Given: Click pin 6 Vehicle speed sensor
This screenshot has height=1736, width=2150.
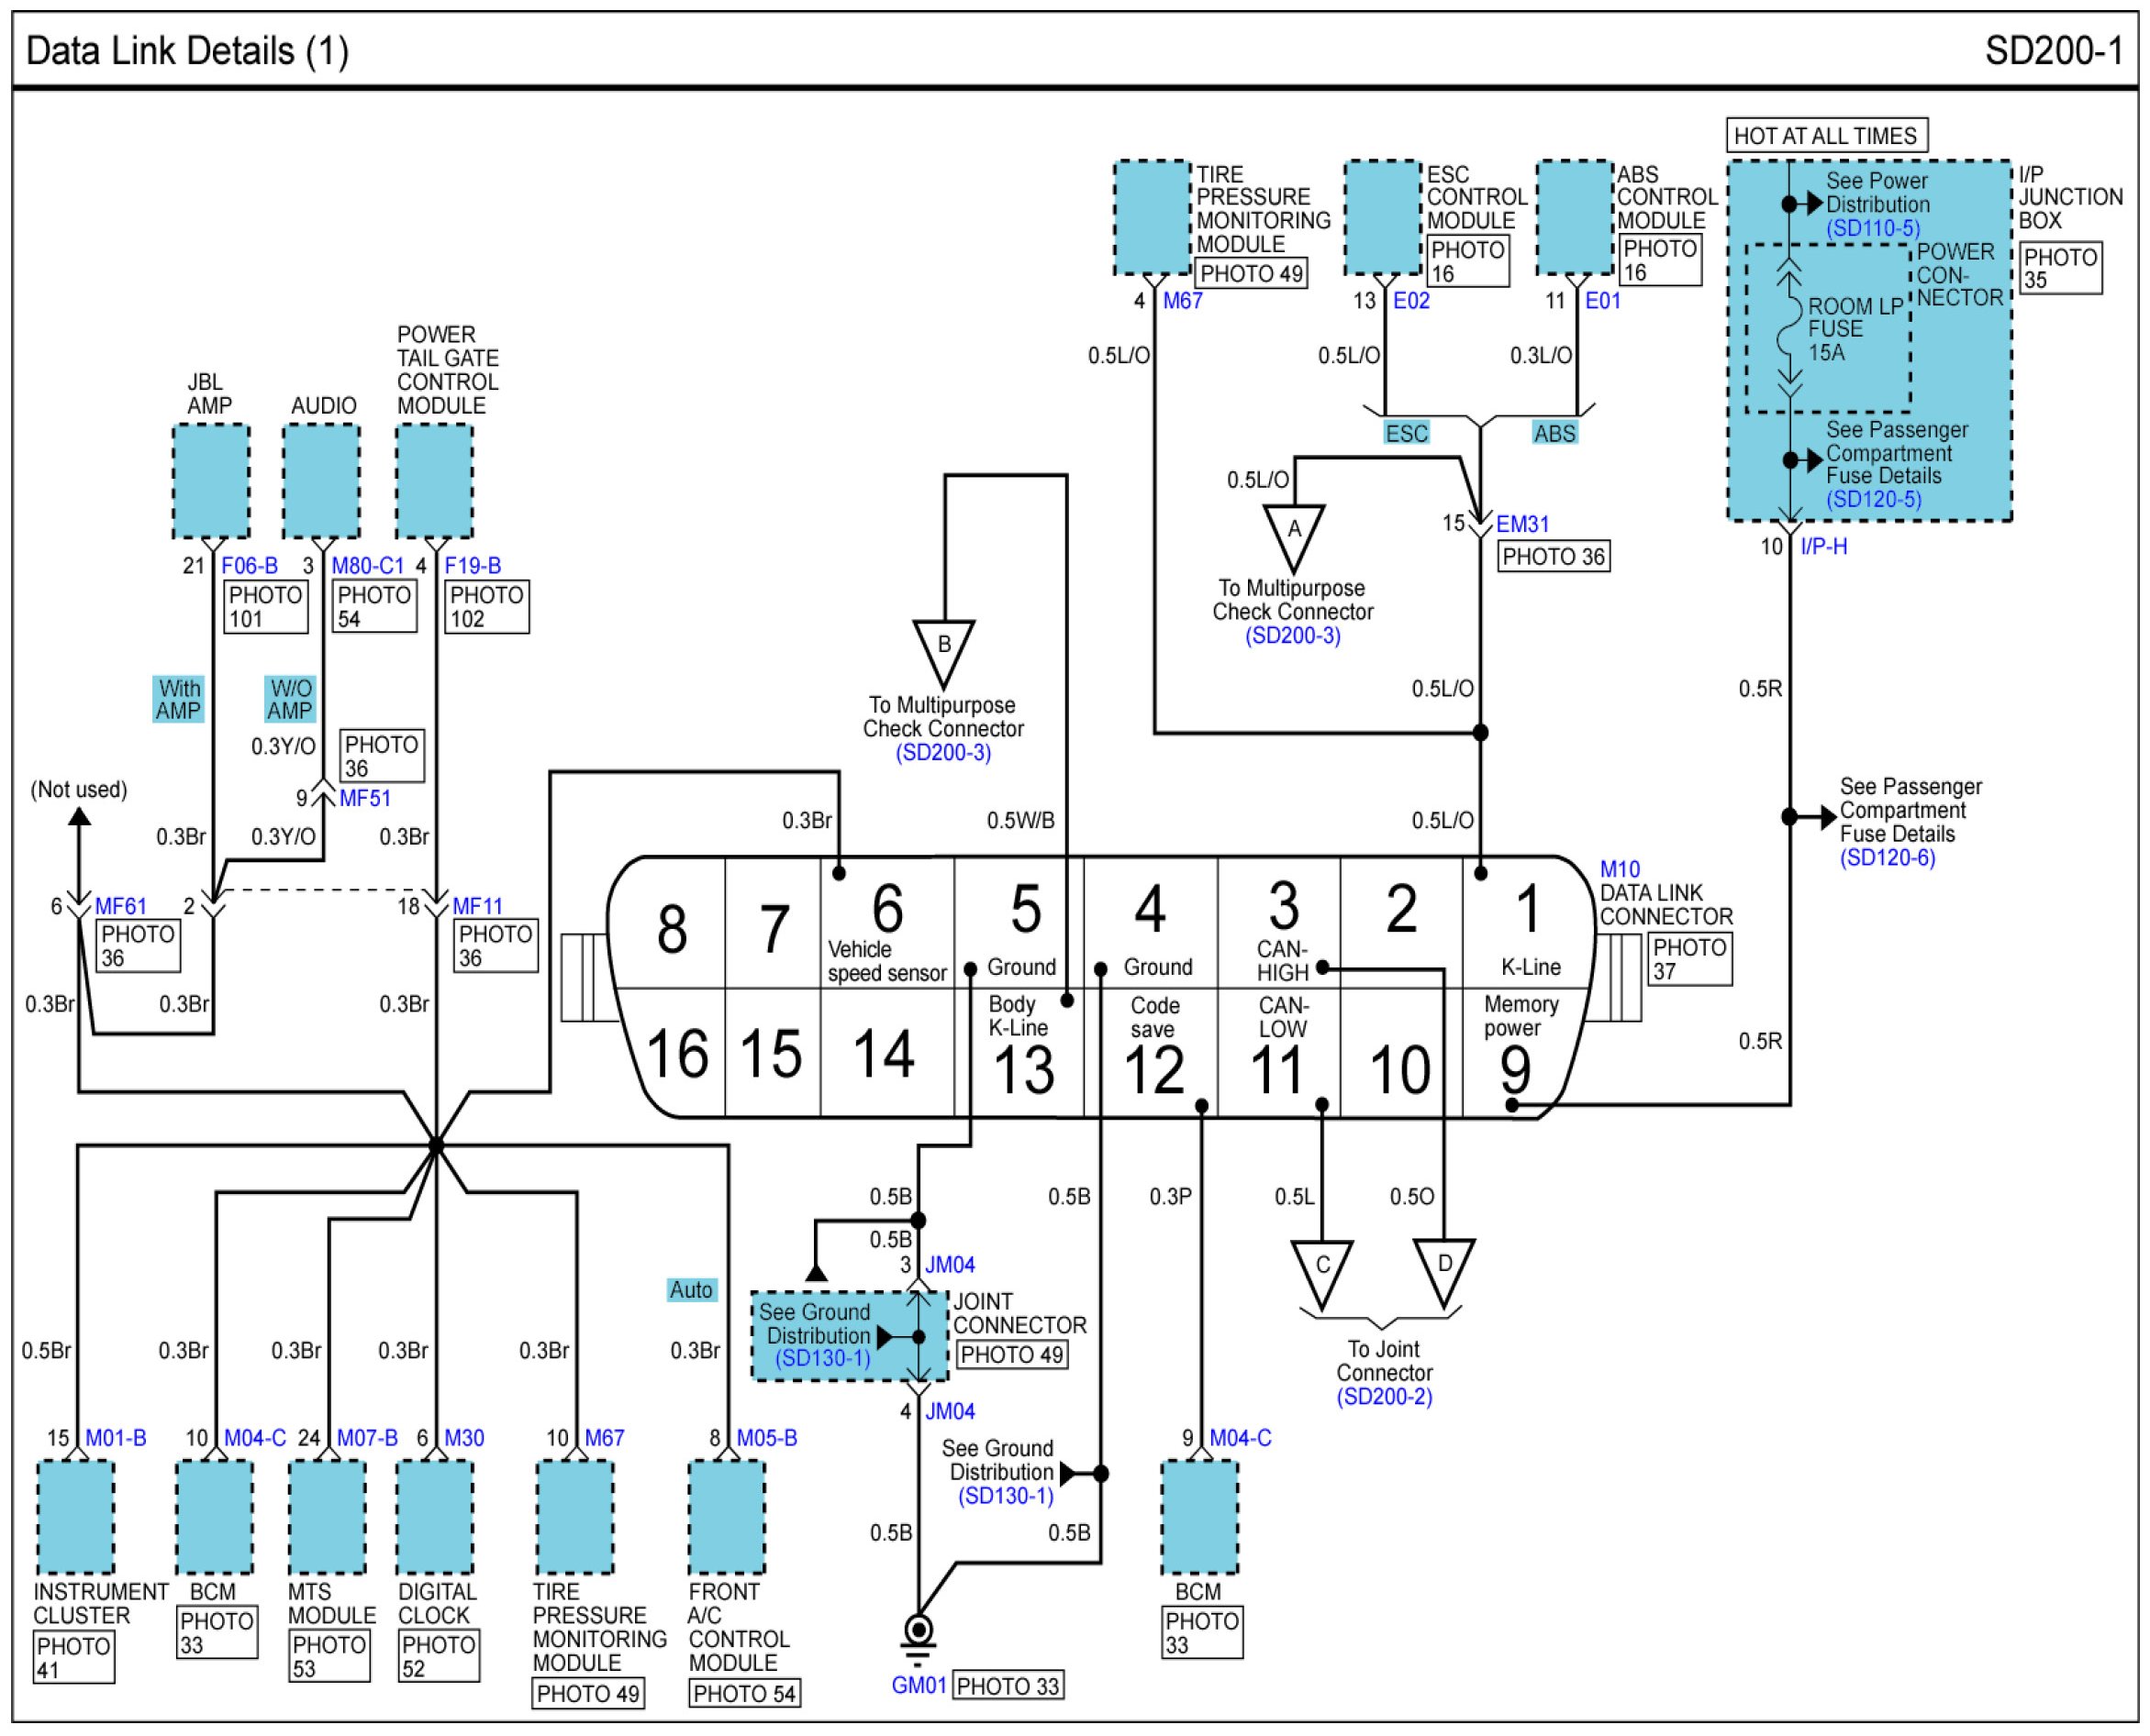Looking at the screenshot, I should click(x=886, y=925).
